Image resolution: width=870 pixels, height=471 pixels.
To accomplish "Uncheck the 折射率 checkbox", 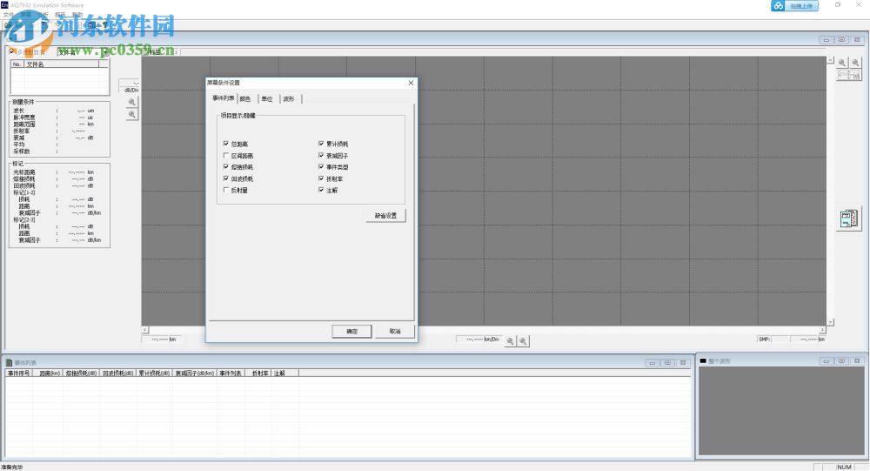I will 321,178.
